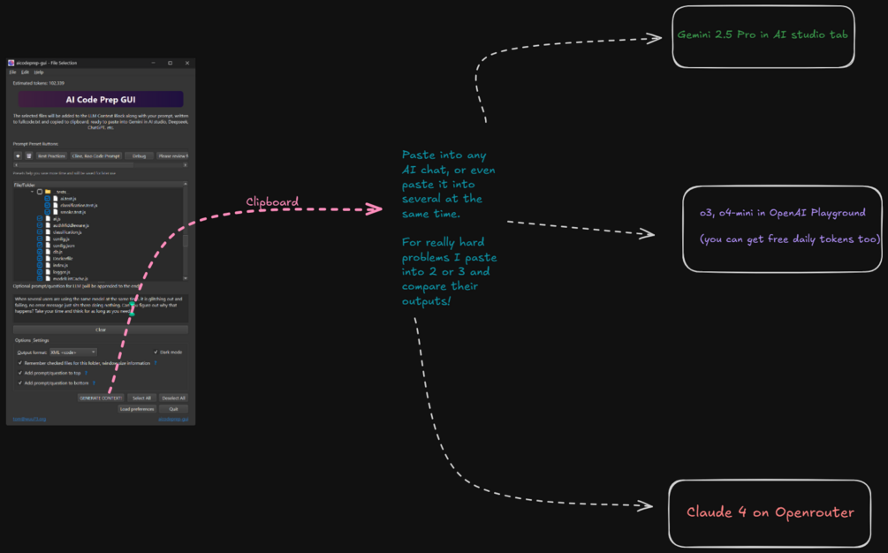
Task: Click file tree scrollbar down arrow
Action: [186, 278]
